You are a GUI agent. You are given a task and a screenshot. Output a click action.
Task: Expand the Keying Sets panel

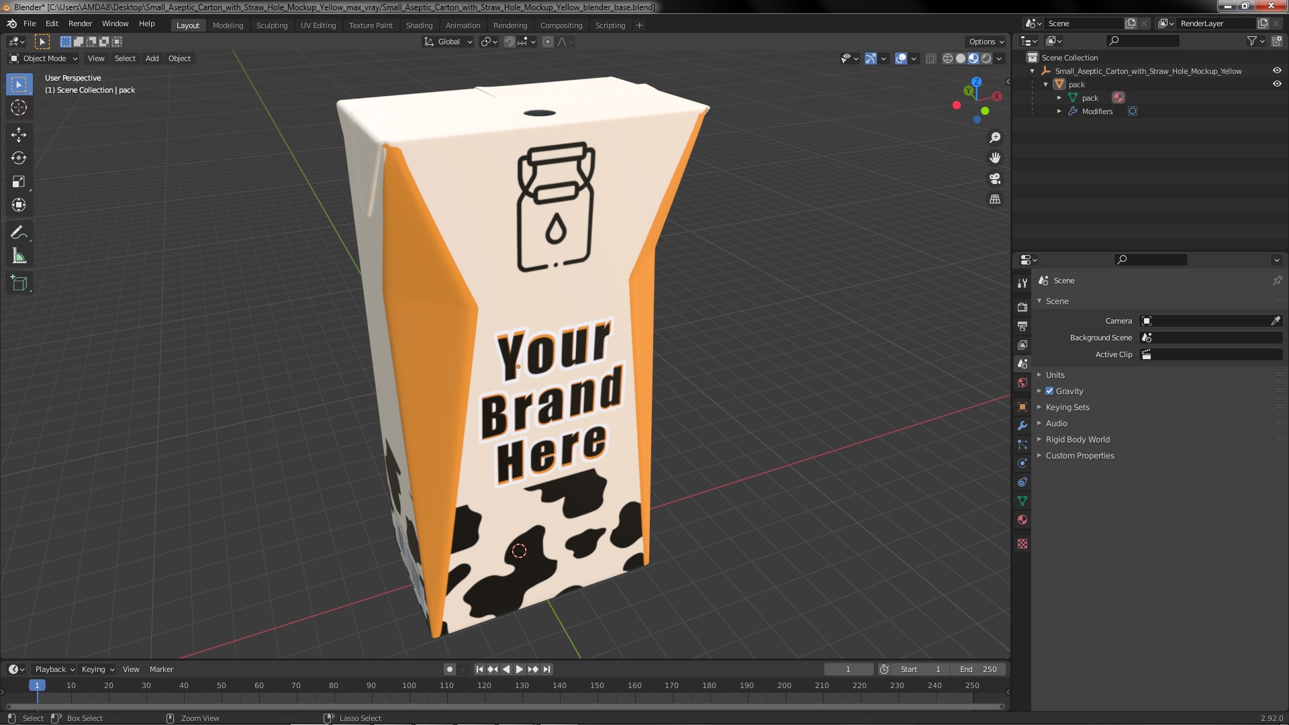[1067, 407]
